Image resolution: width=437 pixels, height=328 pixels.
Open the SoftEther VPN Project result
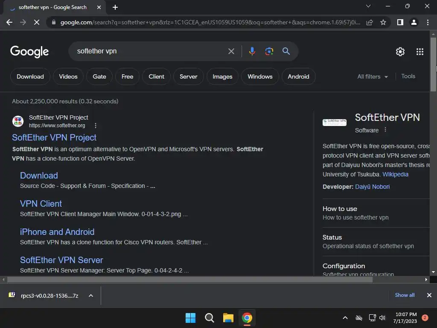coord(54,138)
